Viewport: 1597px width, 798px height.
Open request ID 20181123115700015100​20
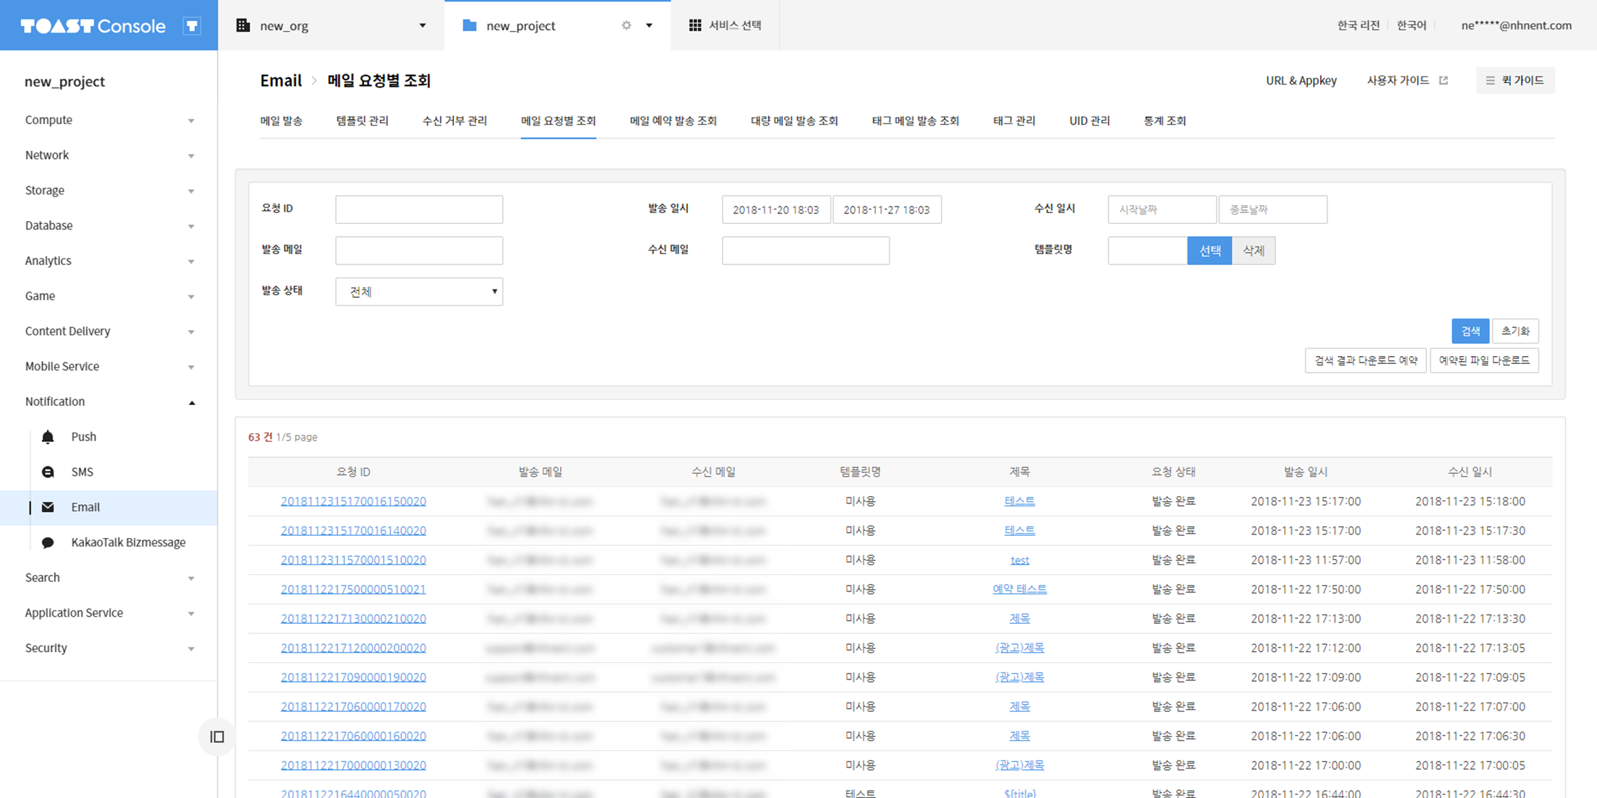[x=353, y=560]
